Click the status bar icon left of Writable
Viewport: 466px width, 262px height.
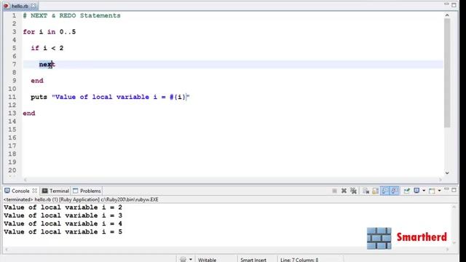[183, 259]
